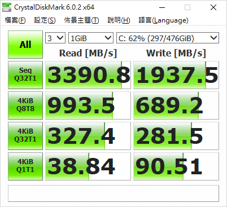Minimize the CrystalDiskMark window

162,7
